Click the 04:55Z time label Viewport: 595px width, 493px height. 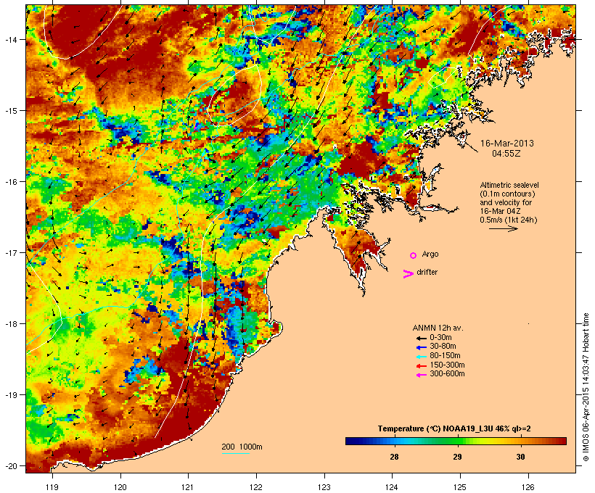coord(506,154)
